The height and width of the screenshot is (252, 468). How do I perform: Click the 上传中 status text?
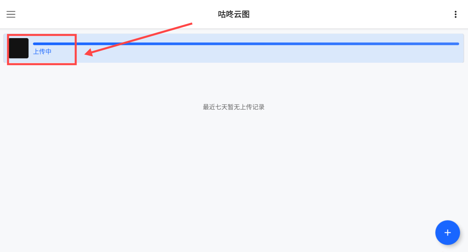[x=42, y=52]
